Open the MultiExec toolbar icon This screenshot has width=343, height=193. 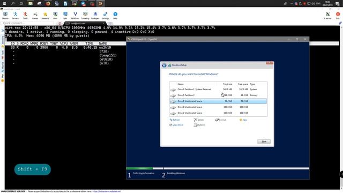[x=75, y=16]
